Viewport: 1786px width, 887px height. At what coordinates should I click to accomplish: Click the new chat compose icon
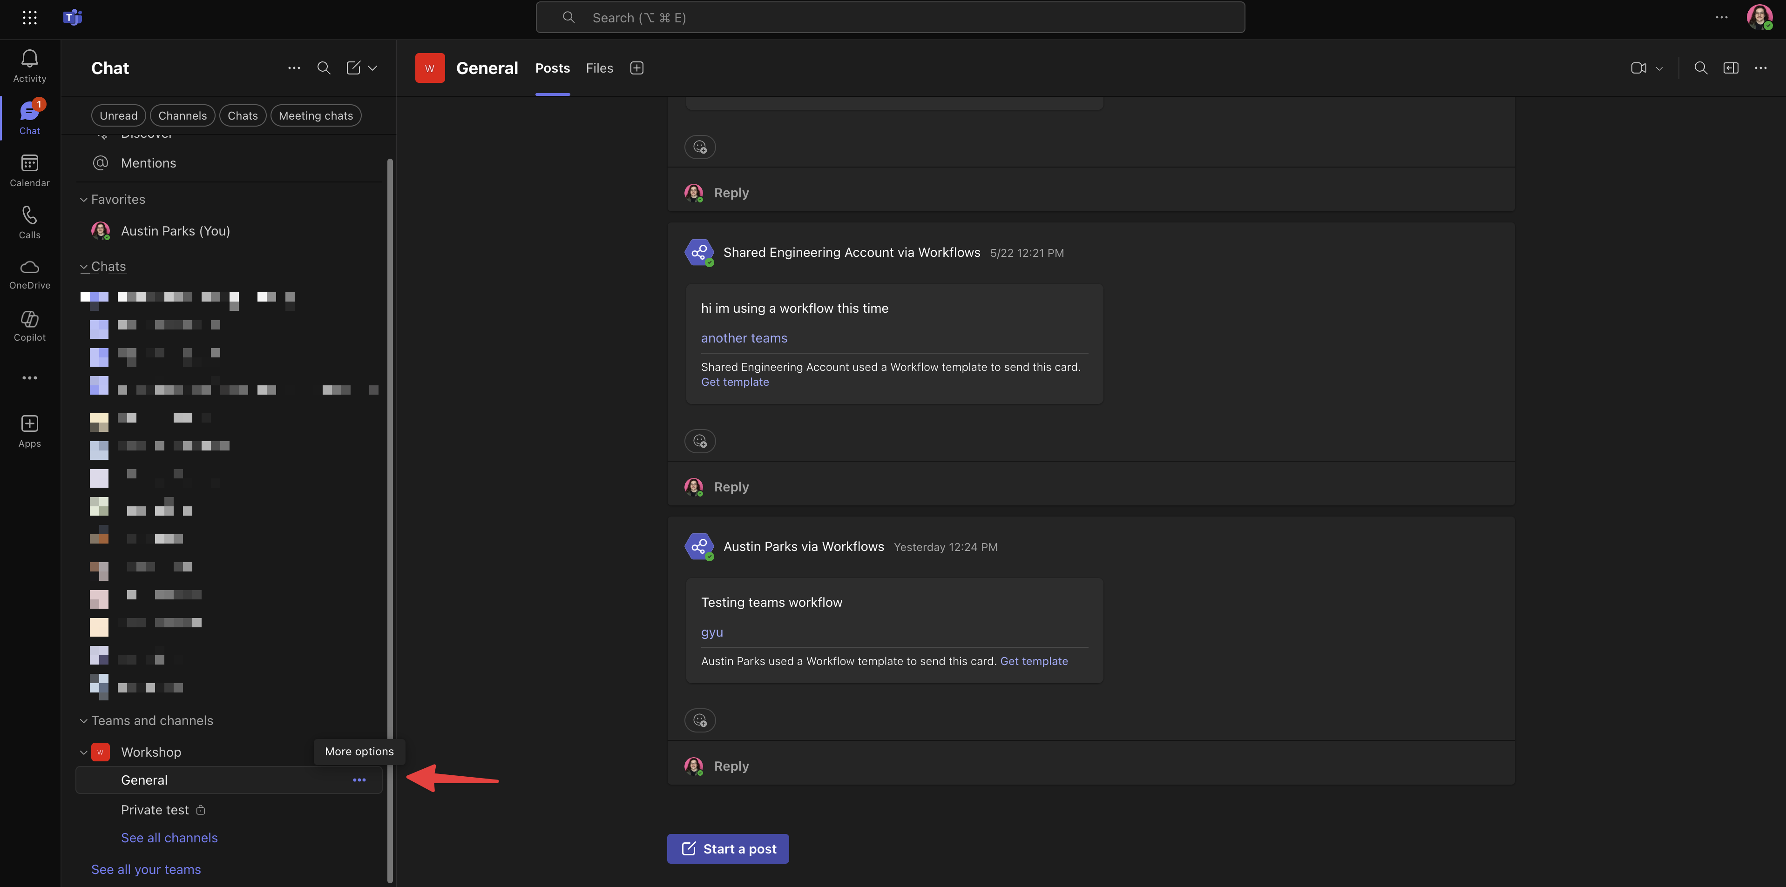(x=353, y=68)
